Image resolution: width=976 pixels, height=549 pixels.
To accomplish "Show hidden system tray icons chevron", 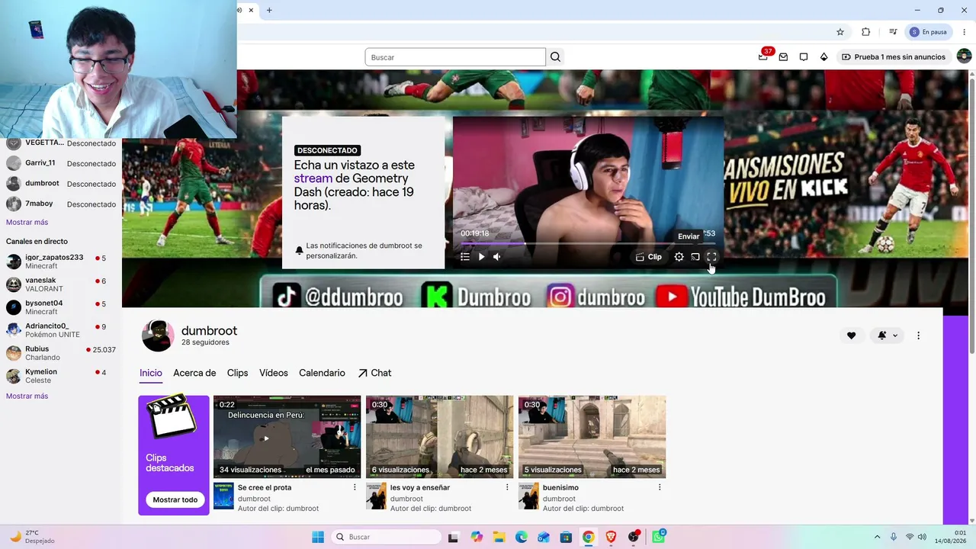I will pyautogui.click(x=877, y=537).
